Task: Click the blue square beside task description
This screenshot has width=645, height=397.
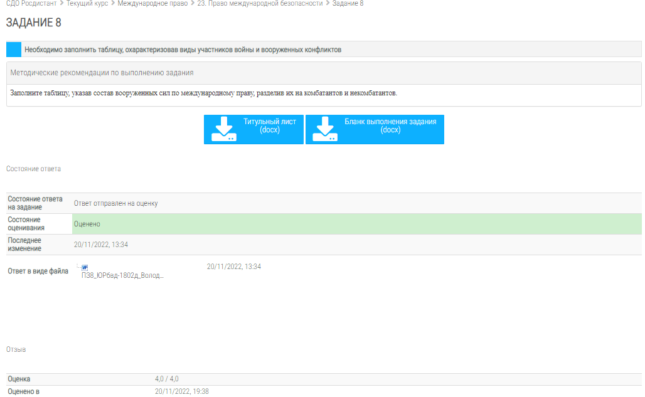Action: pyautogui.click(x=14, y=50)
